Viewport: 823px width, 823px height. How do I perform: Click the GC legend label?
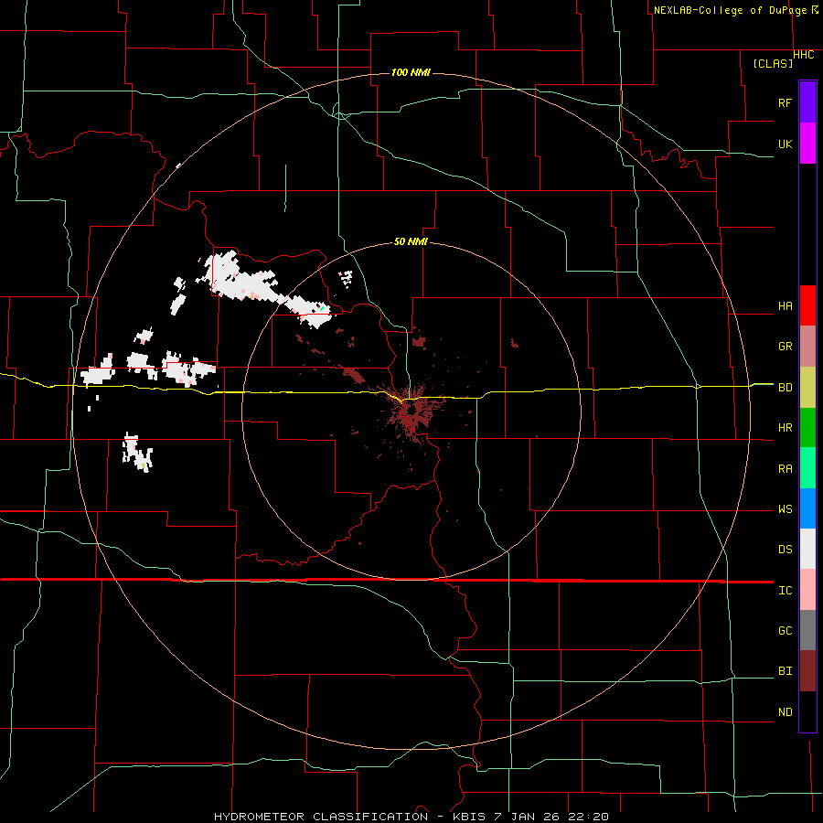[785, 631]
